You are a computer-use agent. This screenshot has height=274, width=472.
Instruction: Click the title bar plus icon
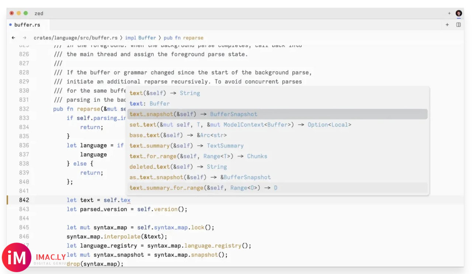pos(449,13)
